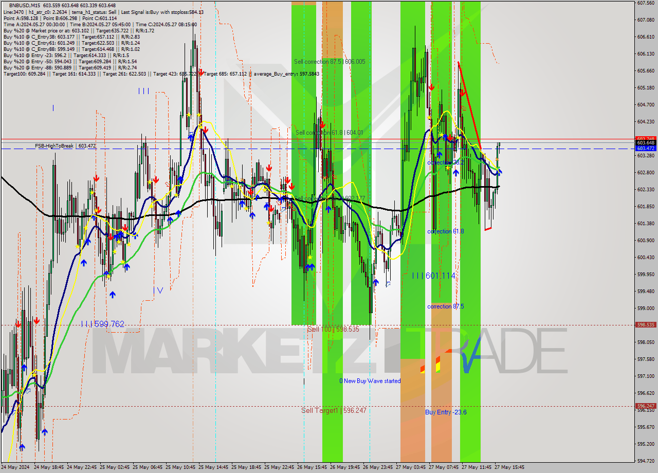Click the '24 May 18:45' time label
The width and height of the screenshot is (658, 473).
49,467
